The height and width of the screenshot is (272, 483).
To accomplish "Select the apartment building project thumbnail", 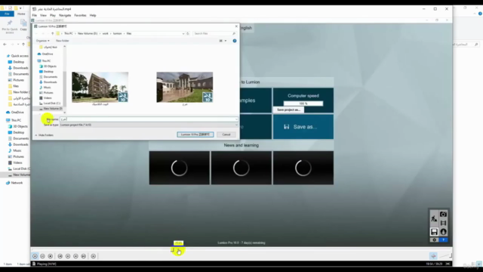I will tap(100, 88).
